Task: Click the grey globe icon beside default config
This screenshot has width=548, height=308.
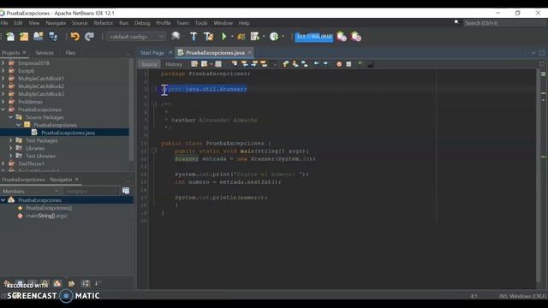Action: [x=176, y=36]
